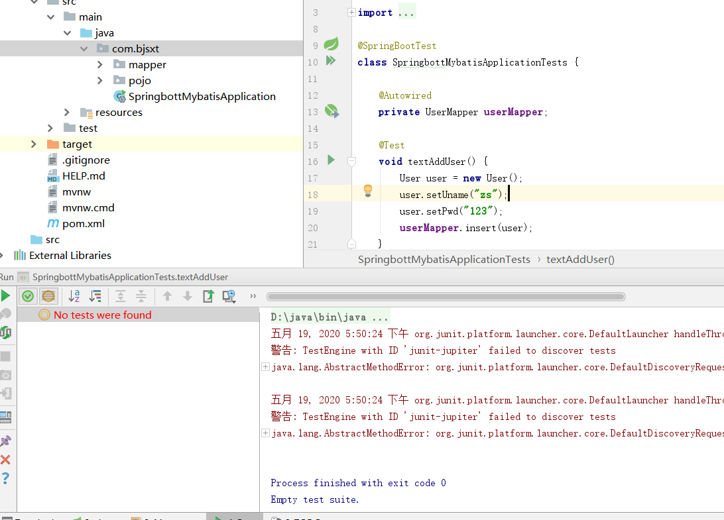This screenshot has width=724, height=520.
Task: Expand the folded import block
Action: click(x=351, y=13)
